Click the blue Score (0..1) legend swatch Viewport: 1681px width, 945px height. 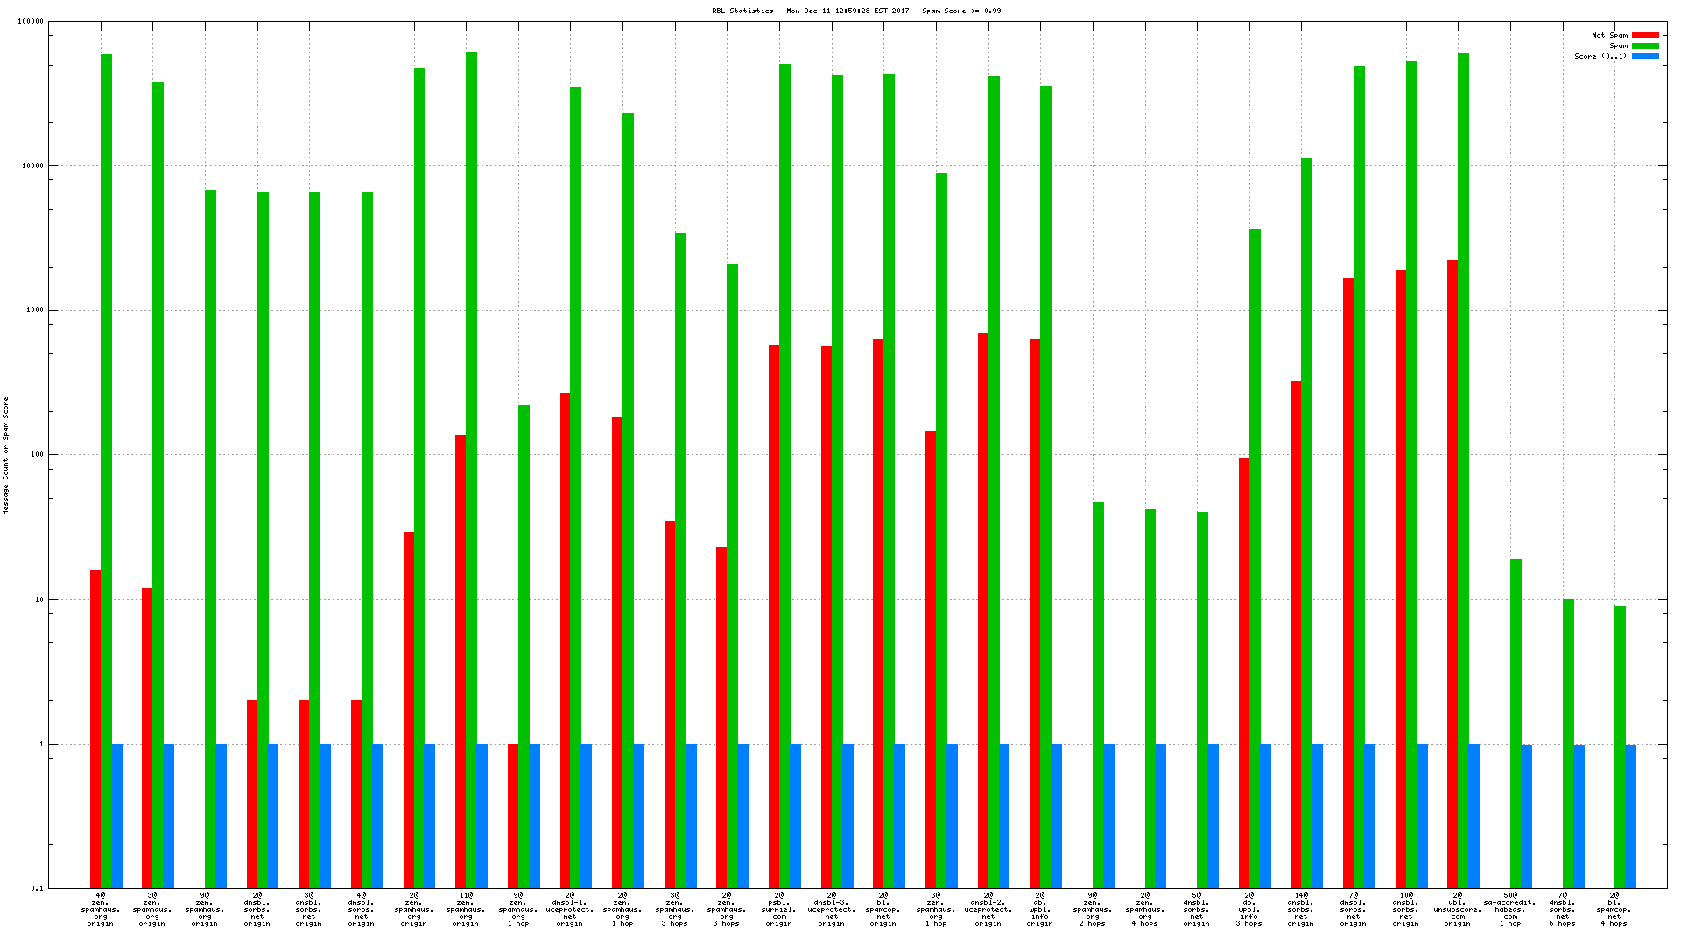point(1645,57)
